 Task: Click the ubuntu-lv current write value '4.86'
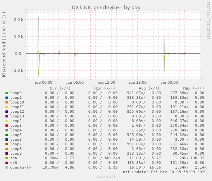pyautogui.click(x=70, y=167)
